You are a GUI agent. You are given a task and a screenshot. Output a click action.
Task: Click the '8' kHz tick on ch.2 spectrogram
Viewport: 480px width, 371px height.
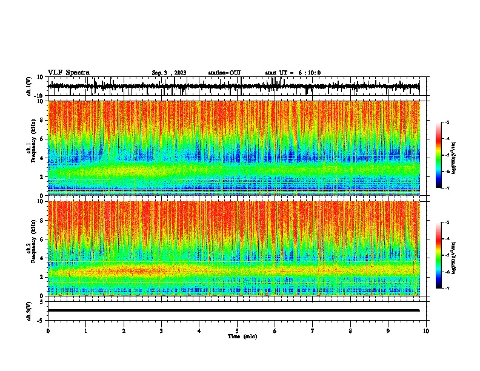(x=42, y=221)
